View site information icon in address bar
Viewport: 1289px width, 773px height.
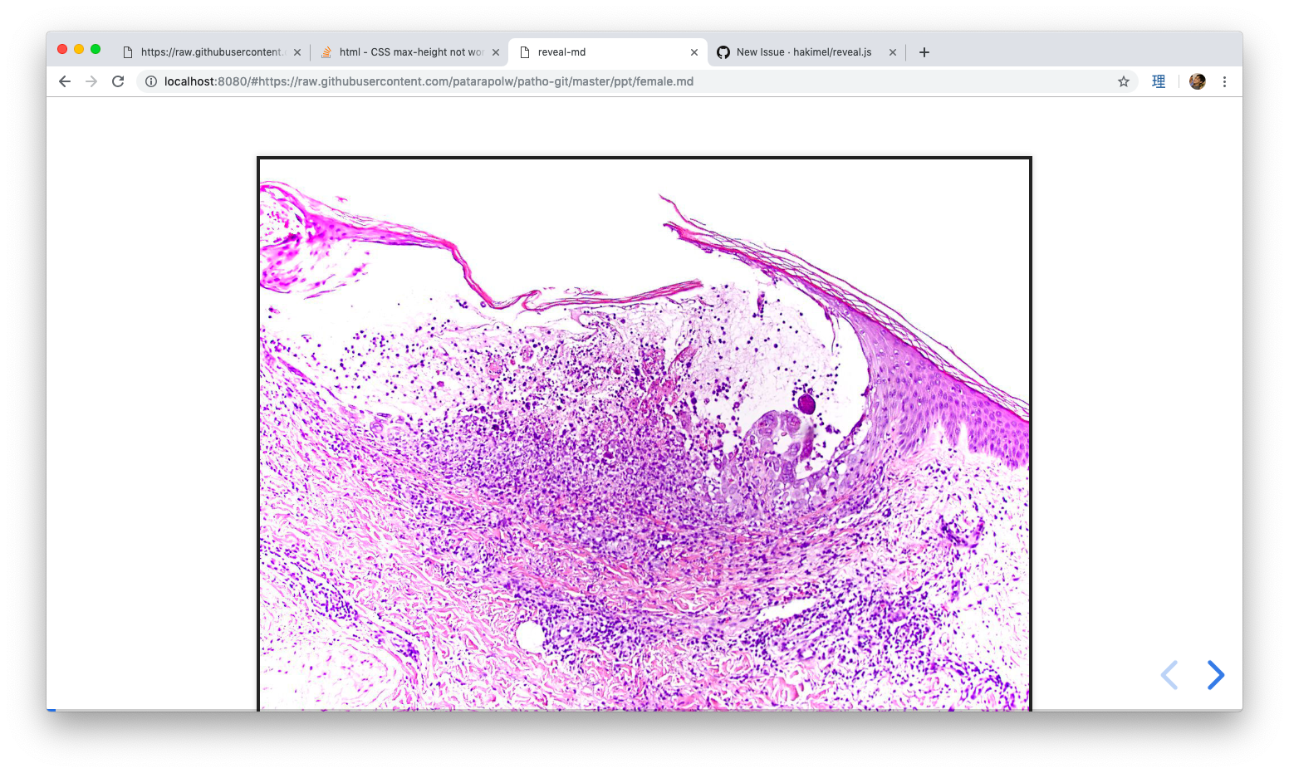[151, 81]
